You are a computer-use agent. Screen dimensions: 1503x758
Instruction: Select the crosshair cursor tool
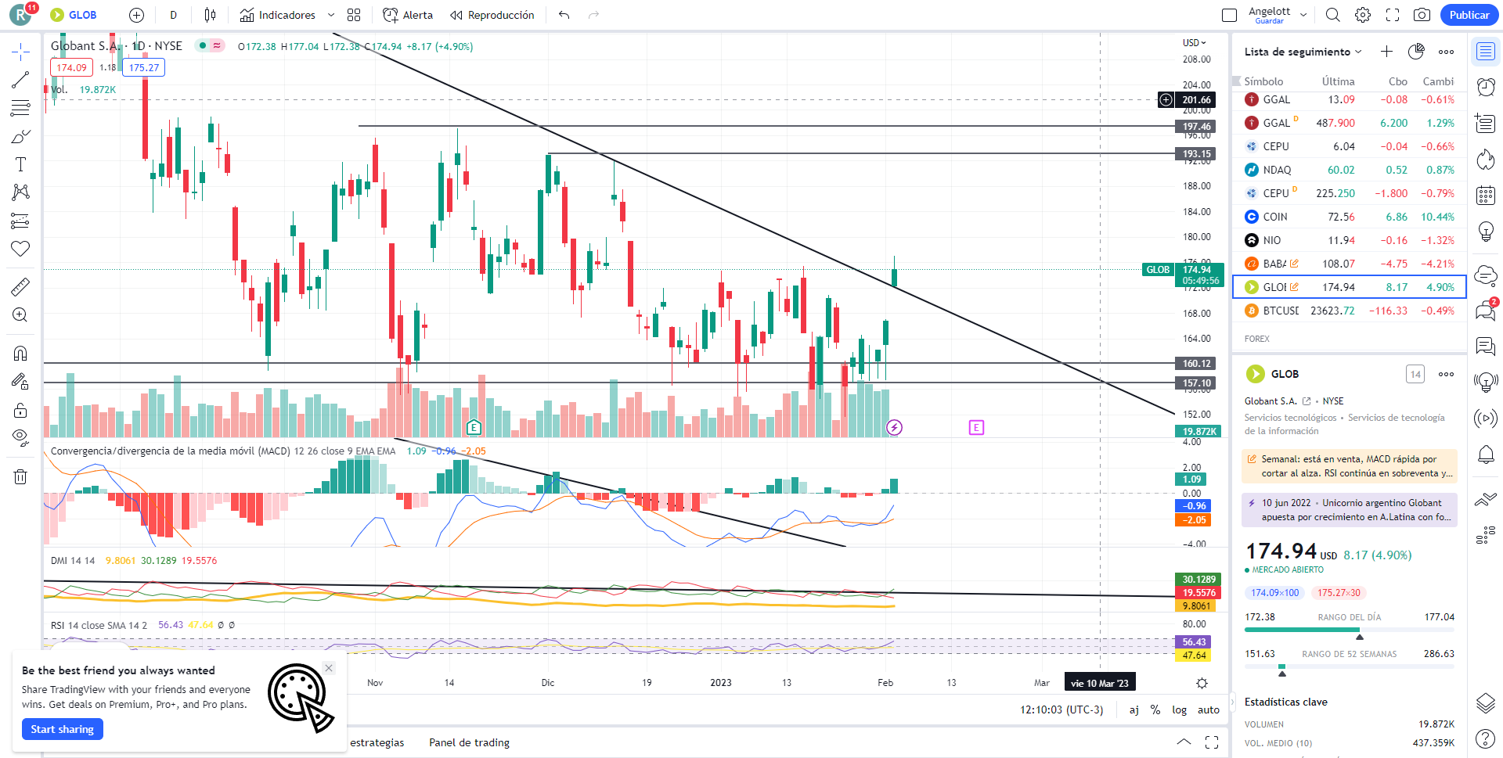(x=20, y=52)
